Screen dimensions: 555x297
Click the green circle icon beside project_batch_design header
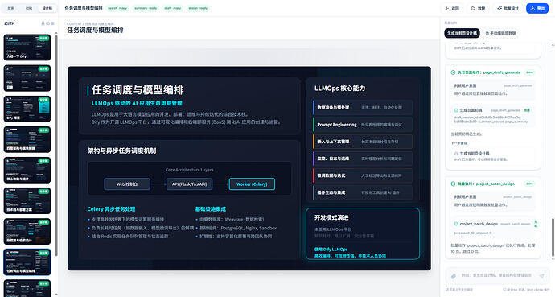(453, 184)
